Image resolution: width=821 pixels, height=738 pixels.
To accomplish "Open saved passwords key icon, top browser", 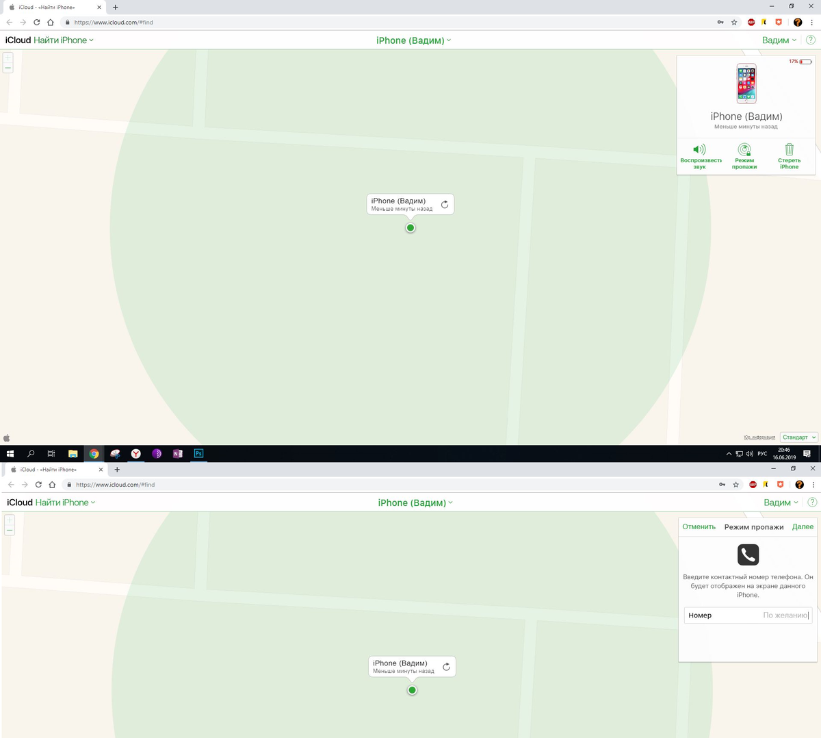I will tap(720, 22).
